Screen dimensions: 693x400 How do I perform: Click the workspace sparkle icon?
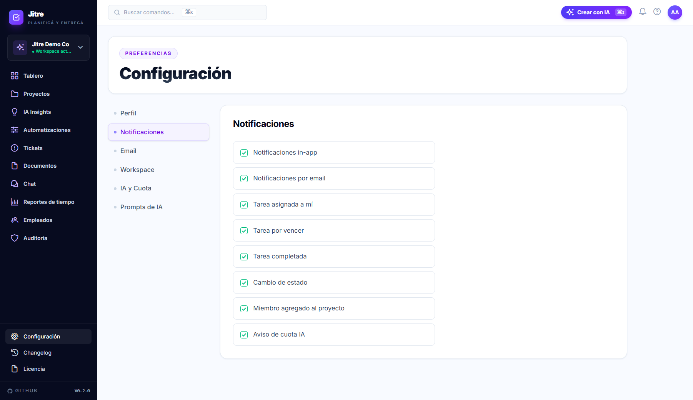click(x=20, y=47)
